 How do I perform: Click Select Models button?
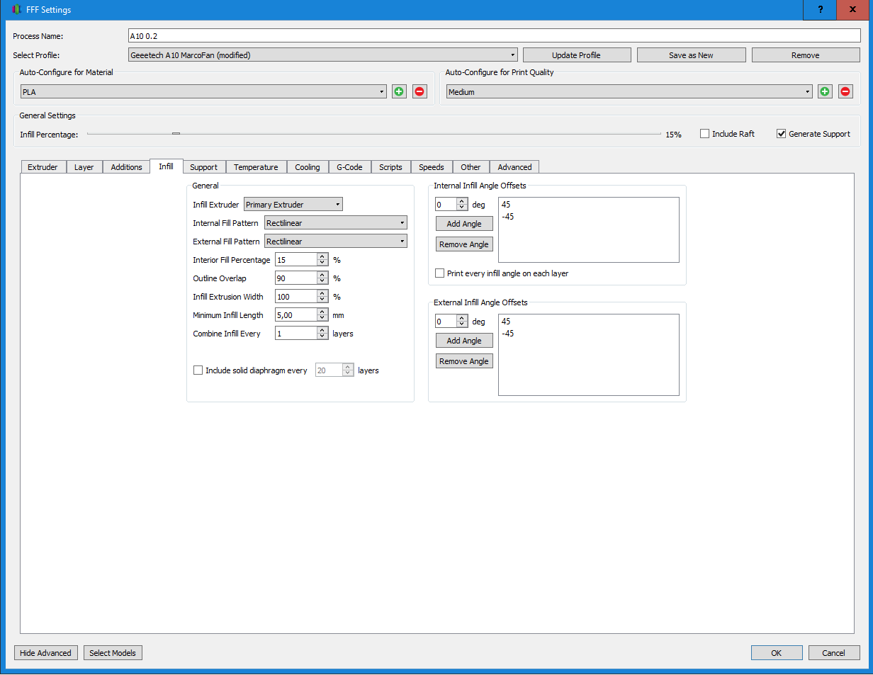tap(113, 653)
